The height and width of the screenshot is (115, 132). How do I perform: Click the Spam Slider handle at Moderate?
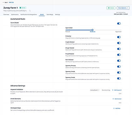[92, 30]
